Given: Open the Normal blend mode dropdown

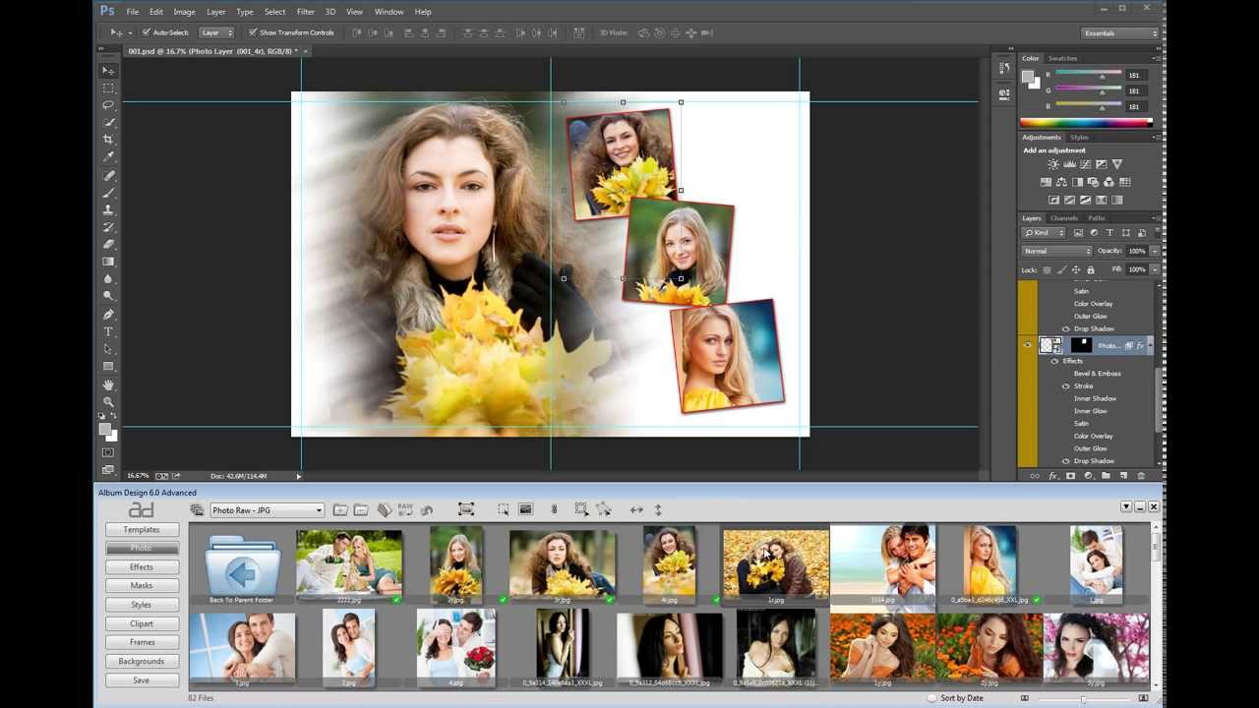Looking at the screenshot, I should coord(1056,251).
